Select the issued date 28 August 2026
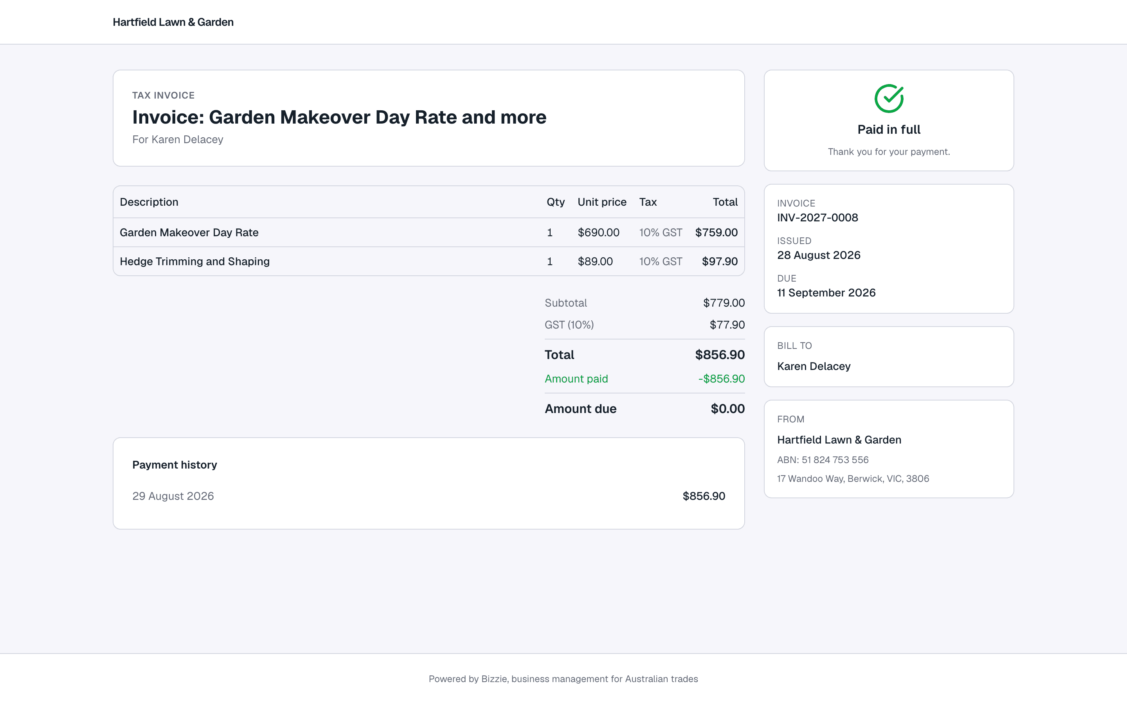This screenshot has height=704, width=1127. click(818, 255)
